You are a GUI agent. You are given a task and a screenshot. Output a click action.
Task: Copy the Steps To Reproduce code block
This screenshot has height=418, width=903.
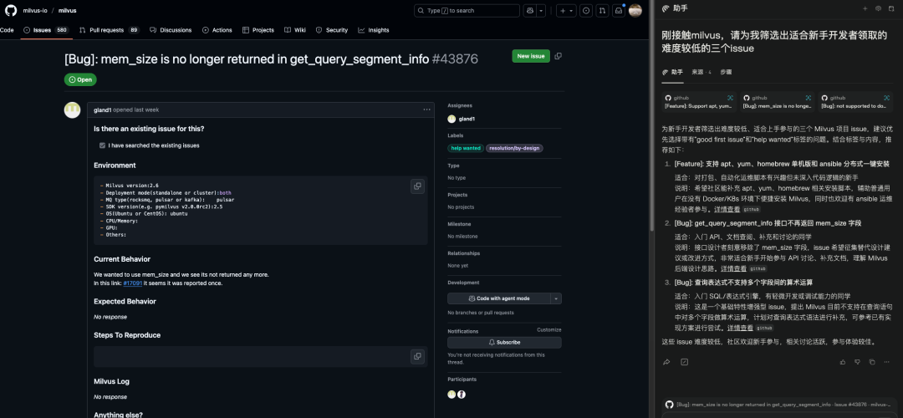pyautogui.click(x=417, y=356)
